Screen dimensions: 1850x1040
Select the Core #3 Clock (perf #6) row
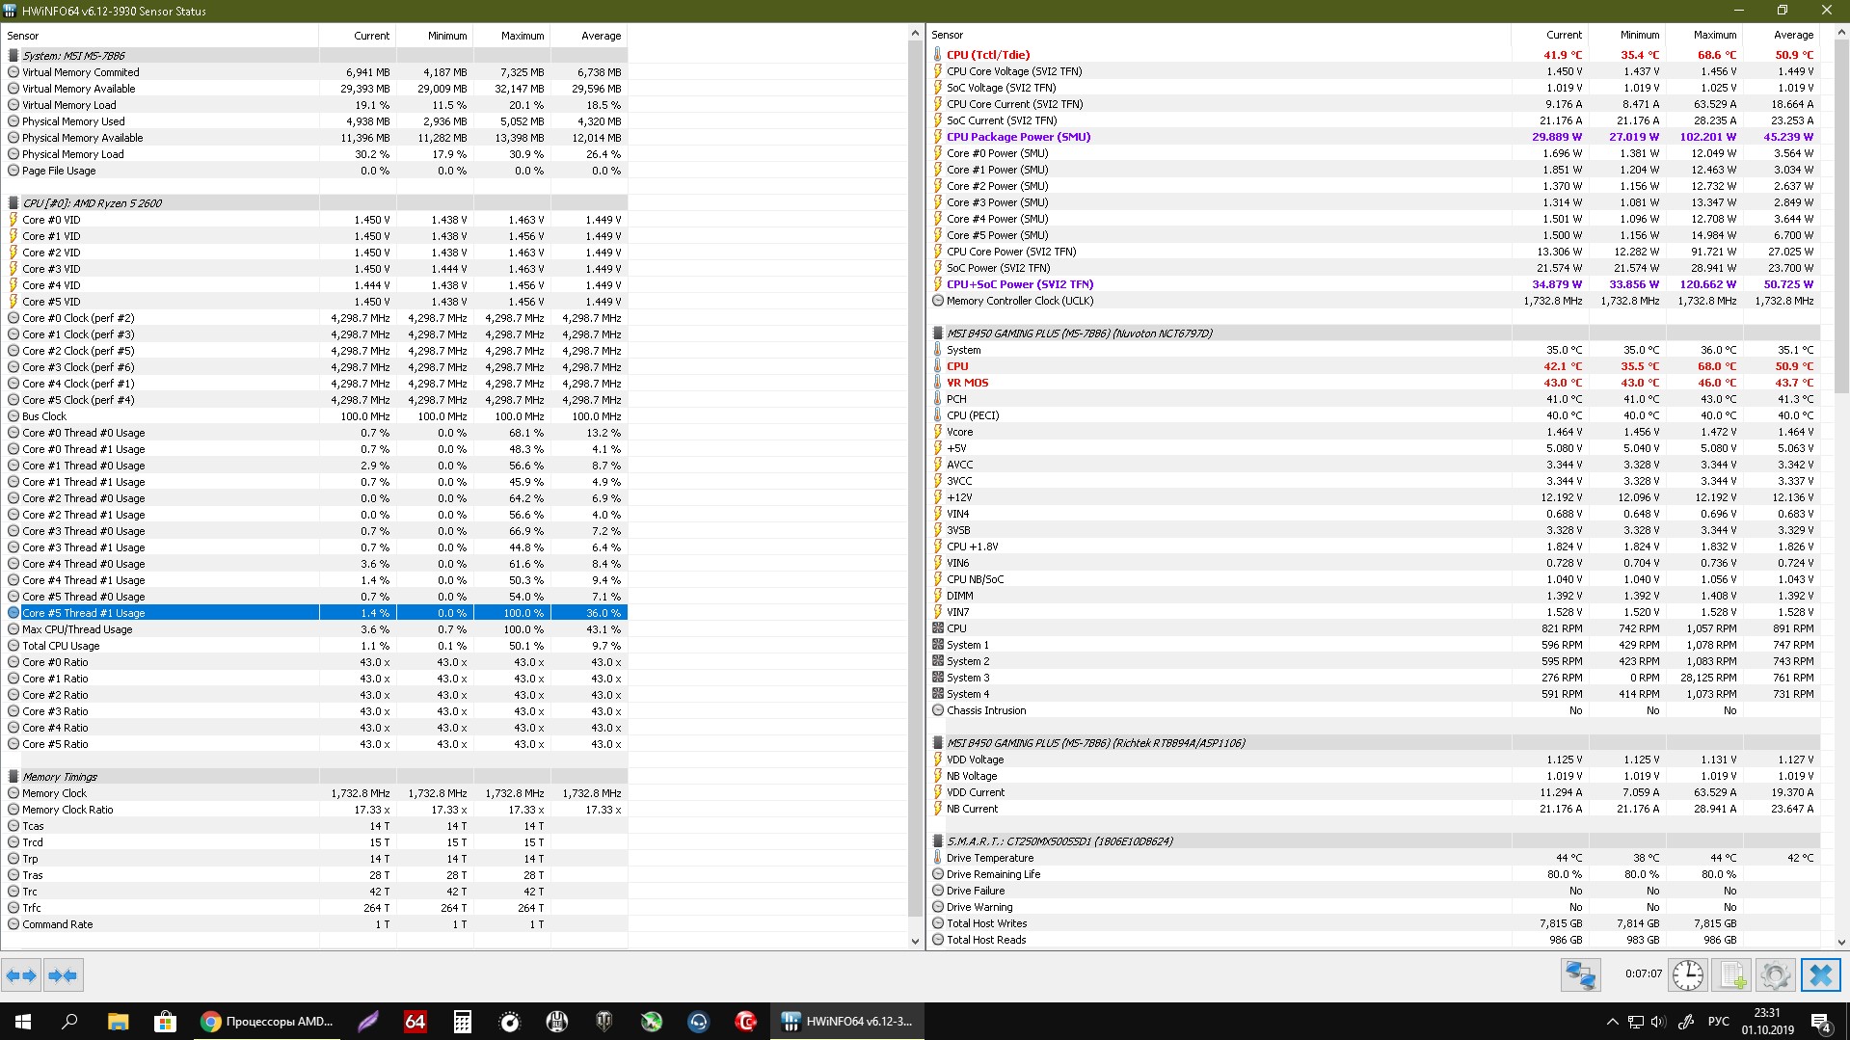click(315, 367)
